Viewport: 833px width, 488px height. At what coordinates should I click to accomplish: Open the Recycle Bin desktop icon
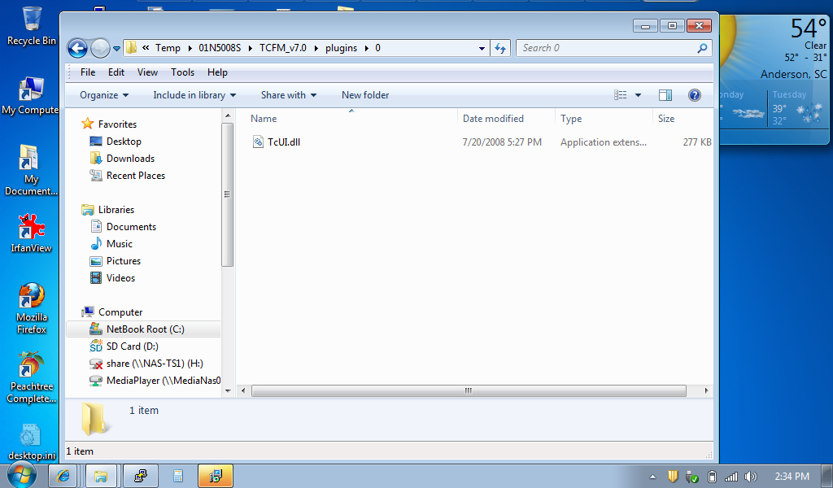[32, 25]
